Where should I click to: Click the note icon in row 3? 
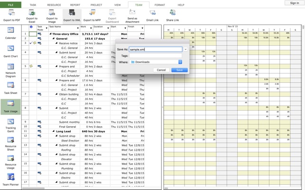point(35,43)
